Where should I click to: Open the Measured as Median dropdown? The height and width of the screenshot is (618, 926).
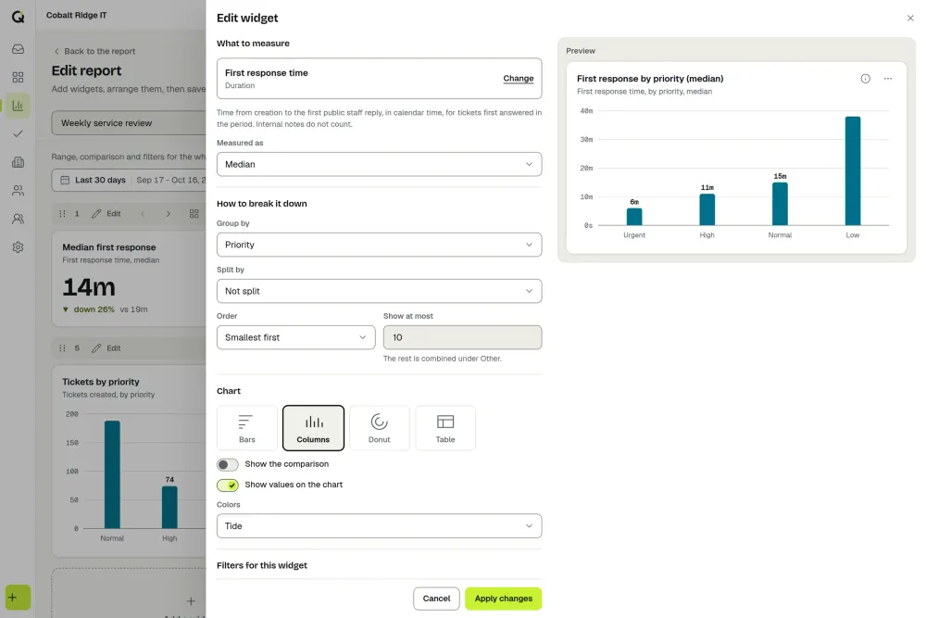(379, 164)
